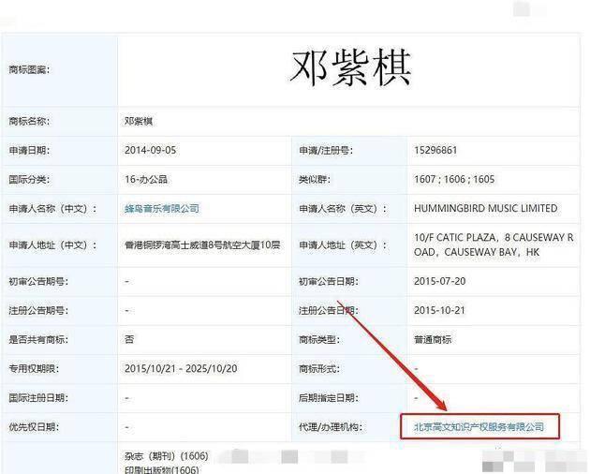
Task: Click the 申请人地址（中文） label
Action: (x=52, y=245)
